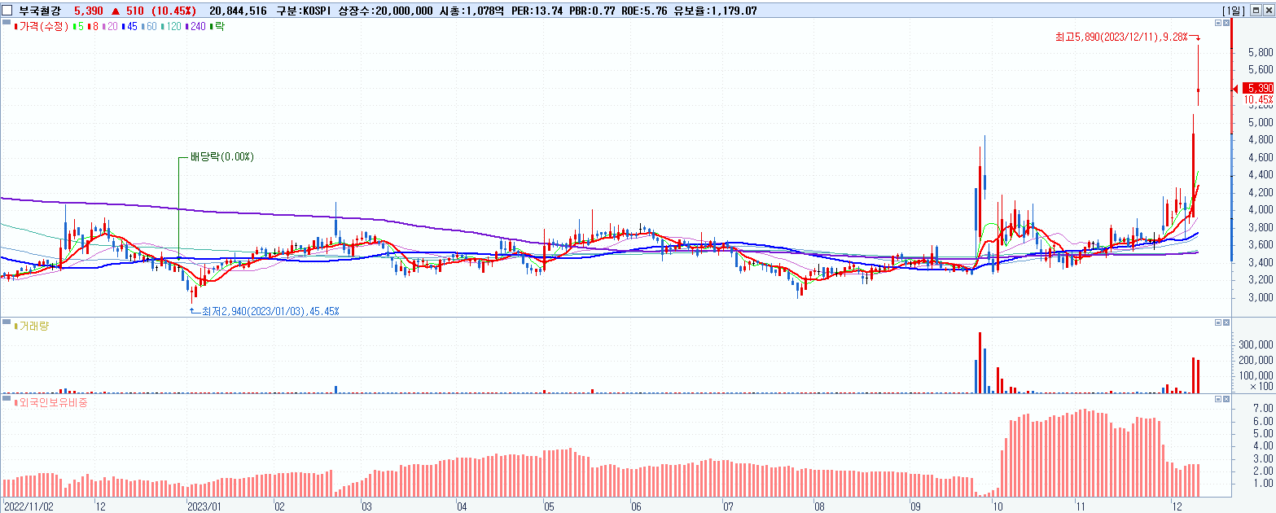Click the 10 month date label
This screenshot has height=513, width=1276.
[x=998, y=506]
